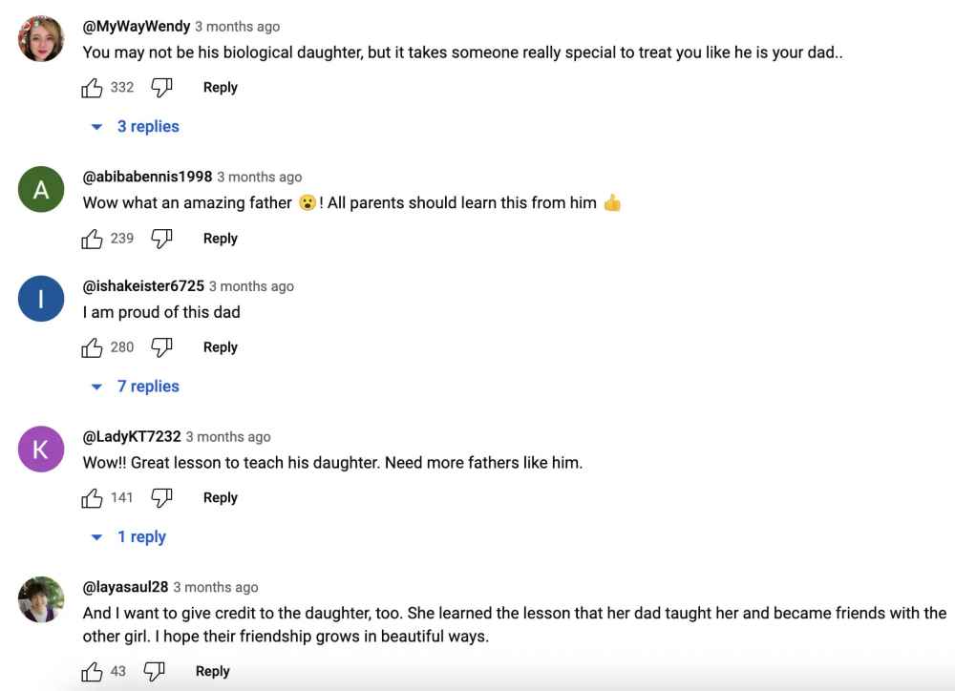Open the @ishakeister6725 username link

click(x=143, y=286)
